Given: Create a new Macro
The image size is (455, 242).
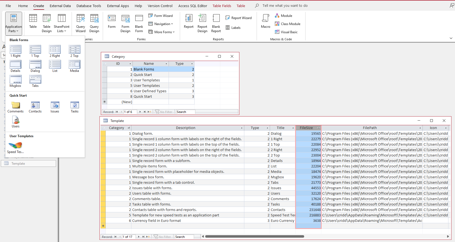Looking at the screenshot, I should click(266, 21).
